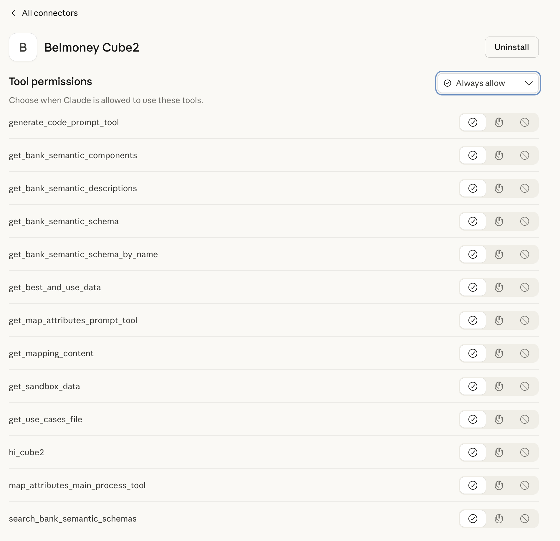Image resolution: width=560 pixels, height=541 pixels.
Task: Click the block icon for get_bank_semantic_descriptions
Action: coord(525,188)
